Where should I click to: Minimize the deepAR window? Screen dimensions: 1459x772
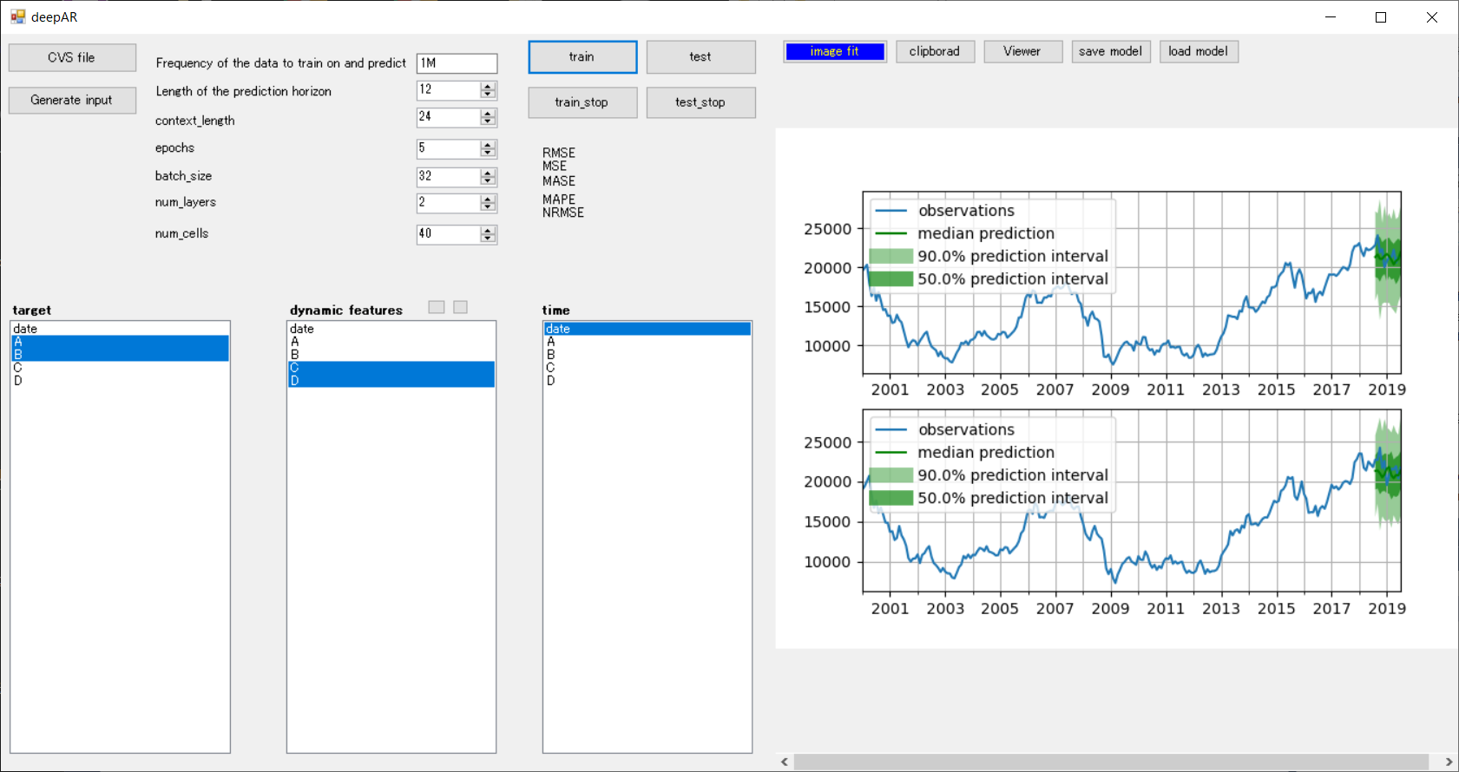pyautogui.click(x=1331, y=17)
